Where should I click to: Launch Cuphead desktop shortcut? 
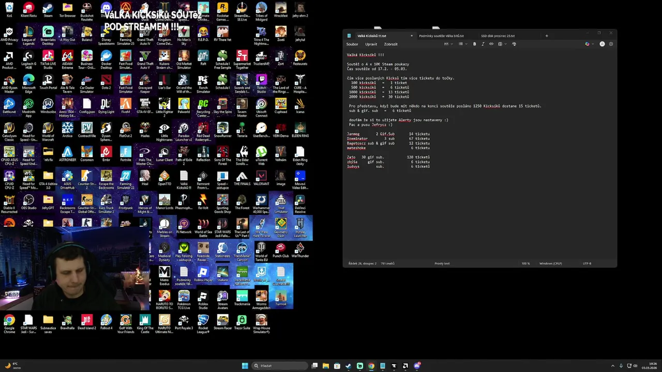[281, 107]
